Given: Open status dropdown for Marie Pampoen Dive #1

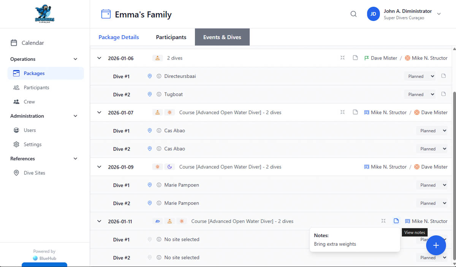Looking at the screenshot, I should [x=432, y=185].
